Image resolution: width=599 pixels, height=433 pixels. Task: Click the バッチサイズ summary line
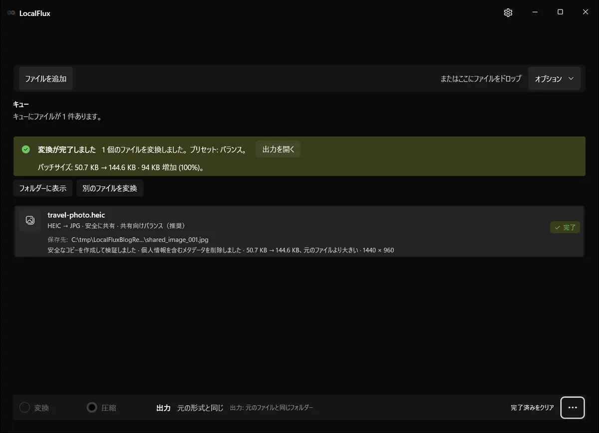pyautogui.click(x=121, y=167)
